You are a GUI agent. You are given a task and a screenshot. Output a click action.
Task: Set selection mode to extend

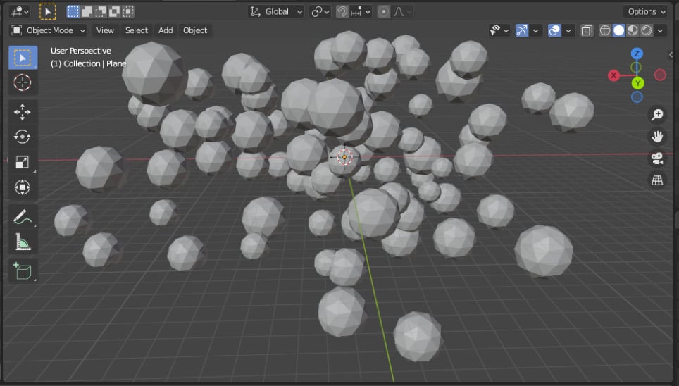(x=87, y=12)
